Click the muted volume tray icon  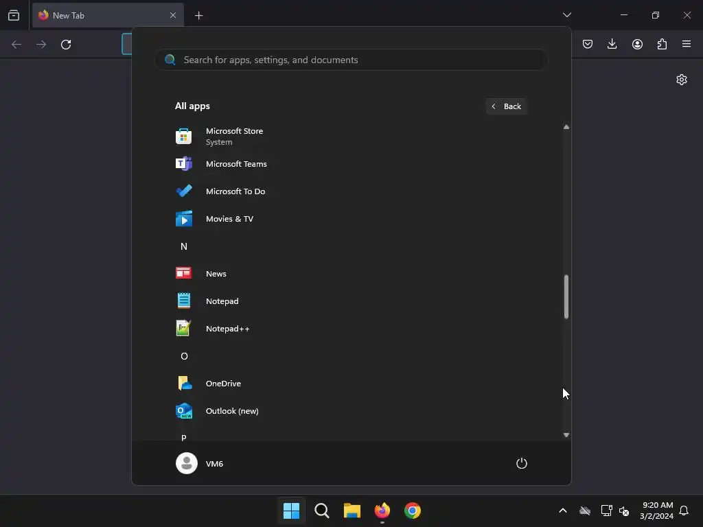pyautogui.click(x=624, y=511)
